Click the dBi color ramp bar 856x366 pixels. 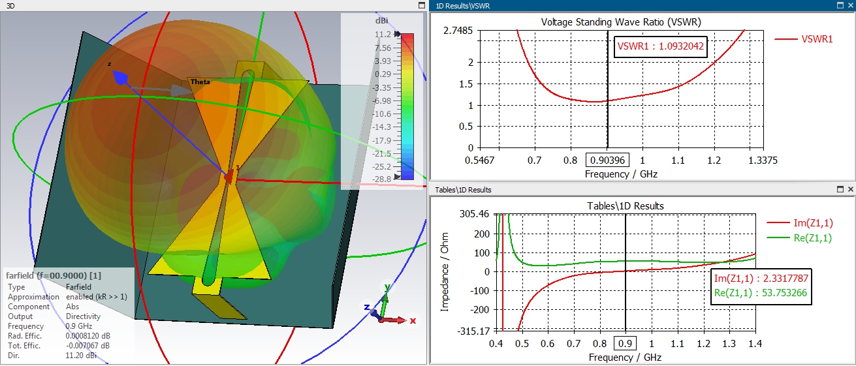[x=407, y=106]
